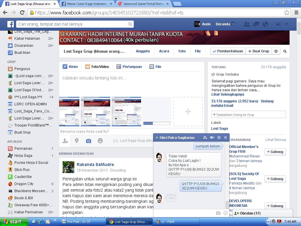Click the search magnifier in Facebook search box
The image size is (301, 226).
pyautogui.click(x=130, y=24)
